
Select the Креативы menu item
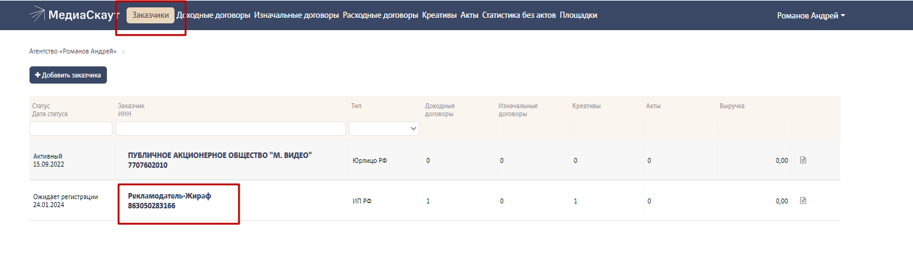439,15
